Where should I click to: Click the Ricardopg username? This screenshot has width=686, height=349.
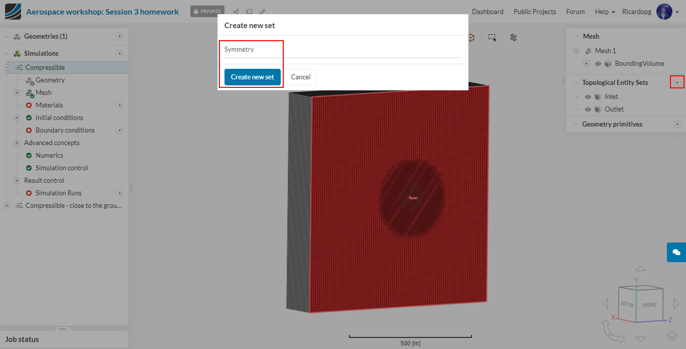pyautogui.click(x=637, y=12)
